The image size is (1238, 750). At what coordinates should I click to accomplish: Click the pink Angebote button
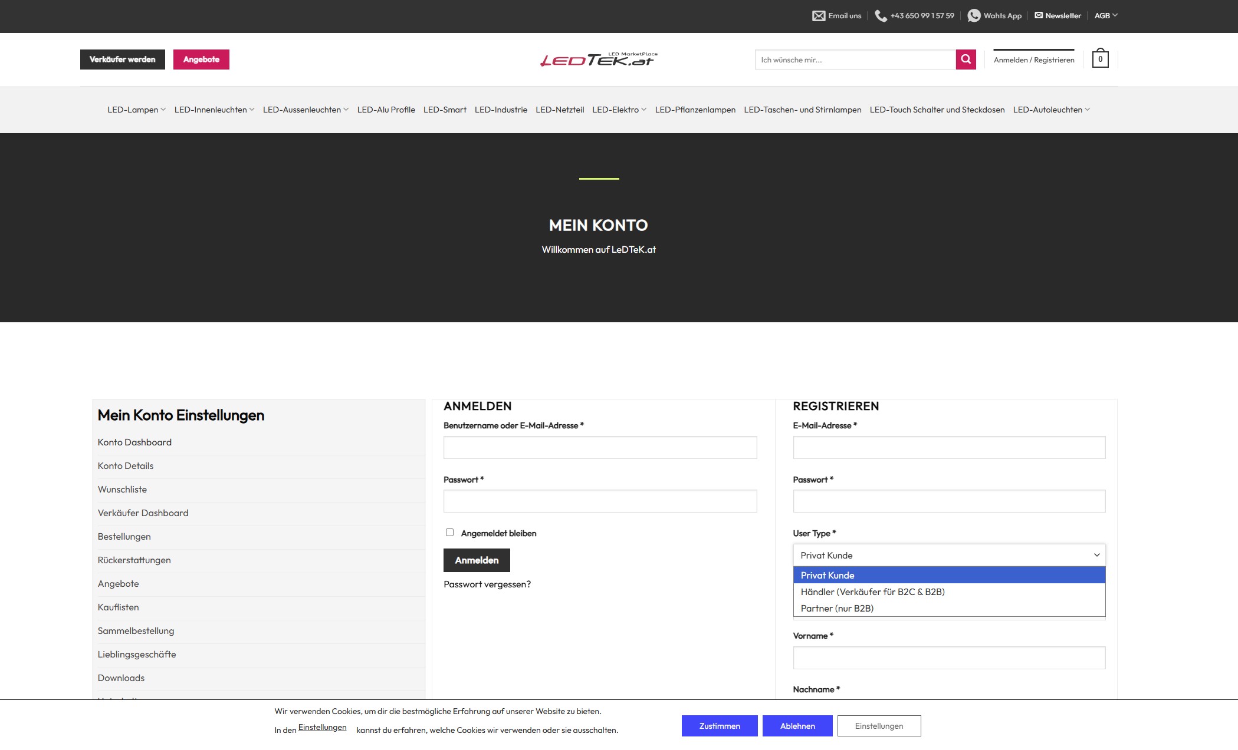[201, 60]
